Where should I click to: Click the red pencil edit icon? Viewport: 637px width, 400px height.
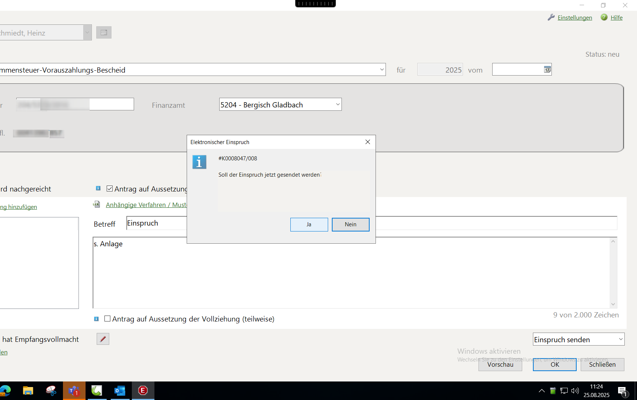point(103,339)
